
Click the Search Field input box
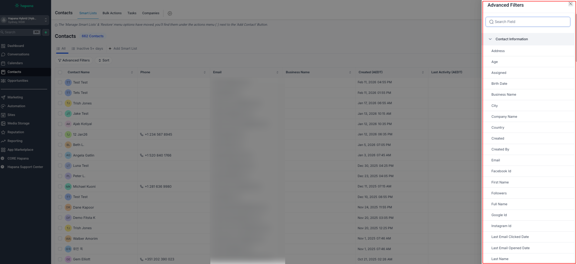click(528, 22)
